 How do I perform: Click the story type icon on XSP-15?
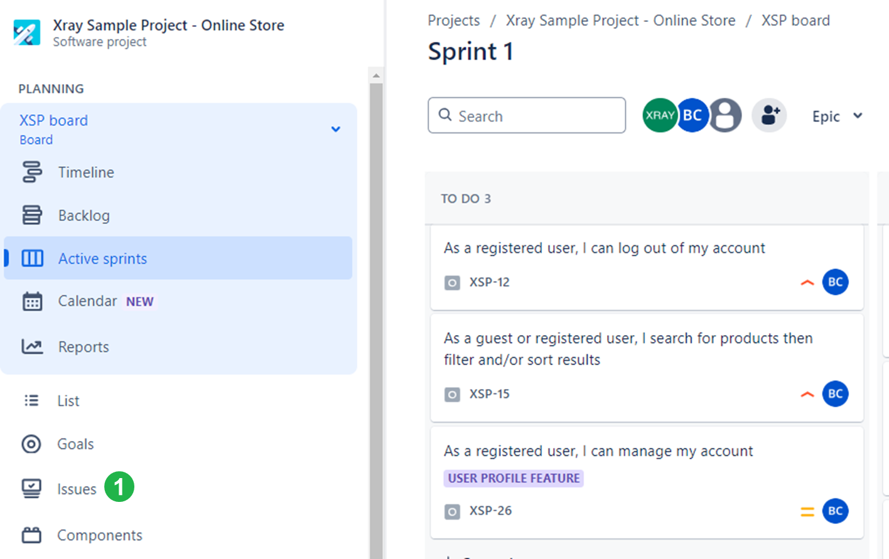(452, 394)
